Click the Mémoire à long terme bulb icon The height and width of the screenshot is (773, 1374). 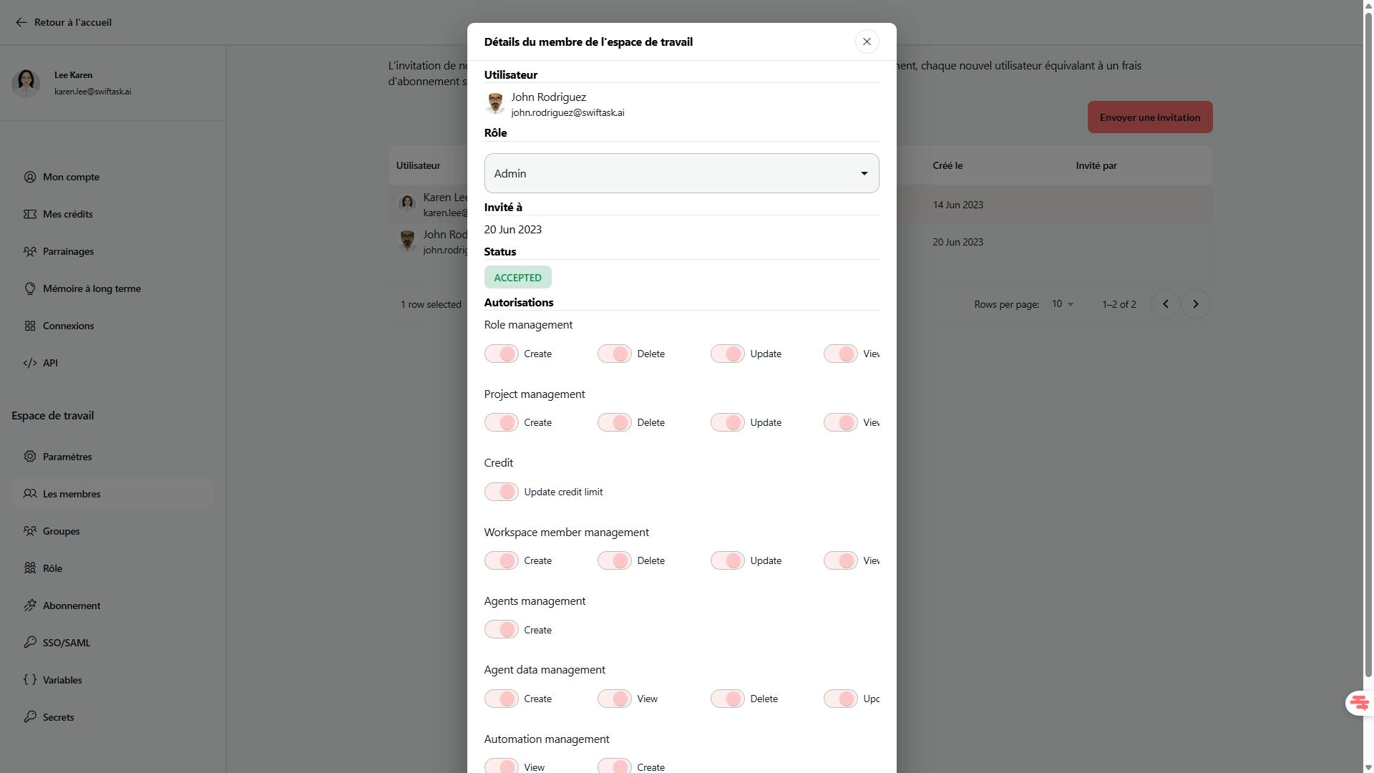click(30, 288)
